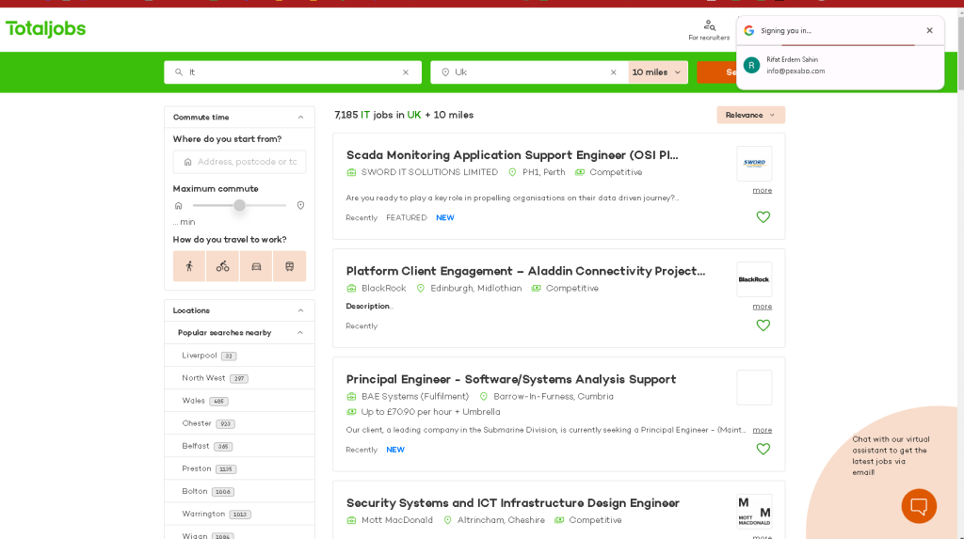964x539 pixels.
Task: Clear the 'It' keyword field
Action: [406, 72]
